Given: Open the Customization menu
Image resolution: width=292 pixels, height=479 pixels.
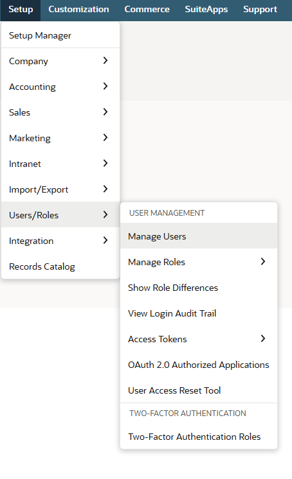Looking at the screenshot, I should pos(78,10).
